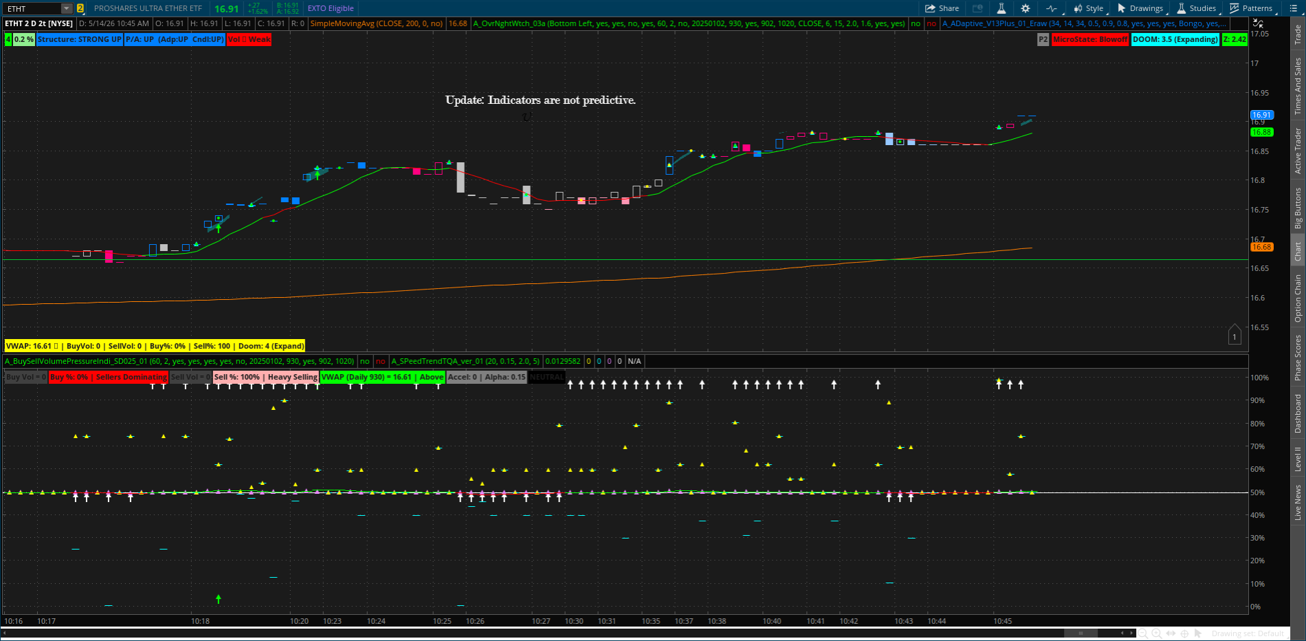Viewport: 1306px width, 641px height.
Task: Click the red Vol Weak label
Action: pos(249,39)
